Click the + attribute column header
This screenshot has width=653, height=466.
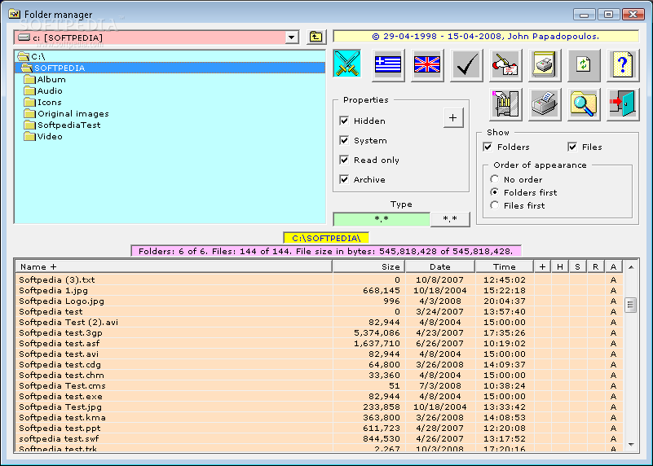coord(542,266)
